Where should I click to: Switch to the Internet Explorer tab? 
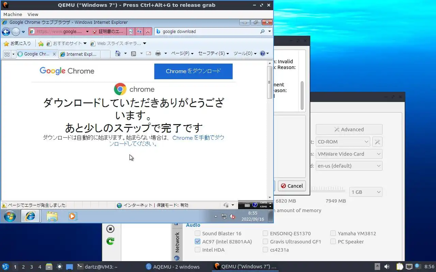point(79,54)
